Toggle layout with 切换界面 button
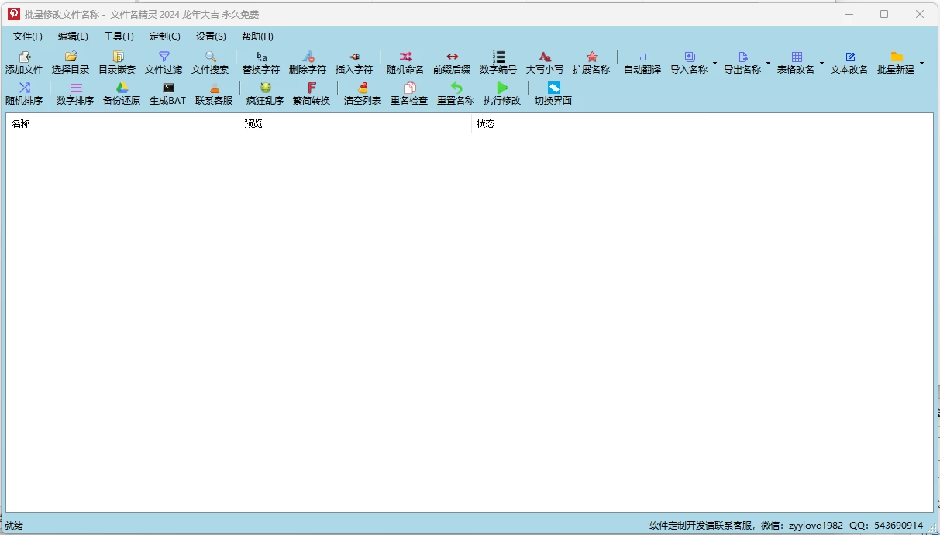 (x=553, y=88)
